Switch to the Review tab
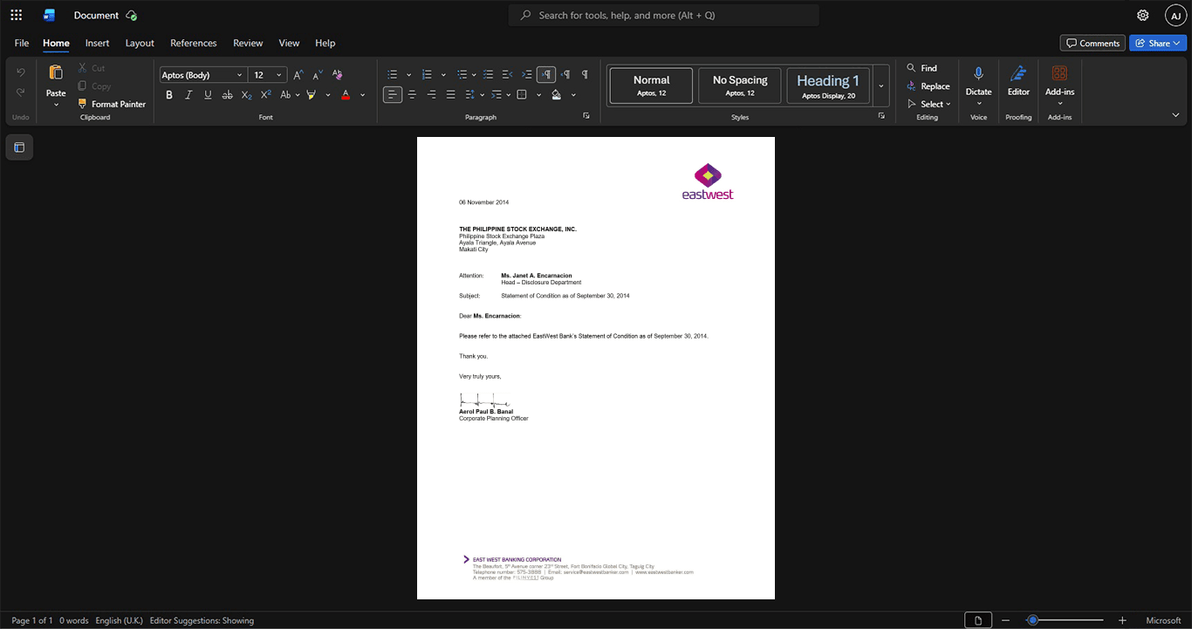Image resolution: width=1192 pixels, height=629 pixels. pos(248,43)
